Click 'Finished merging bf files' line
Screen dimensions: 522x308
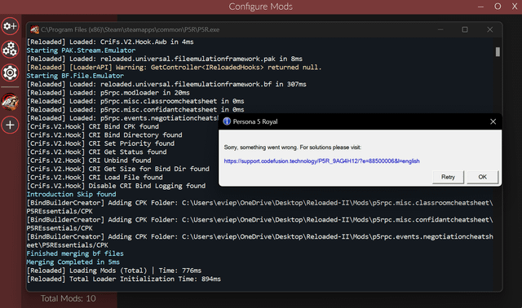(x=75, y=253)
